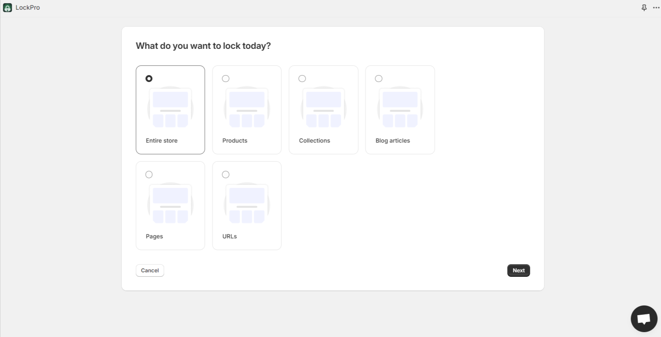Click the LockPro title text

[28, 8]
